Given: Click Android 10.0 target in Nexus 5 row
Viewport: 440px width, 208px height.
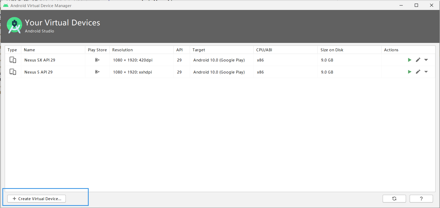Looking at the screenshot, I should tap(219, 72).
